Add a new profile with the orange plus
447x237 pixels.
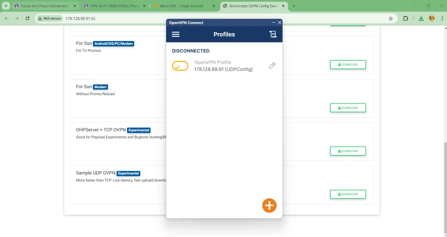pos(269,206)
